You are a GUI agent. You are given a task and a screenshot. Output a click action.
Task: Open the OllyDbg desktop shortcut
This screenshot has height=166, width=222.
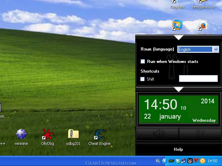click(48, 137)
